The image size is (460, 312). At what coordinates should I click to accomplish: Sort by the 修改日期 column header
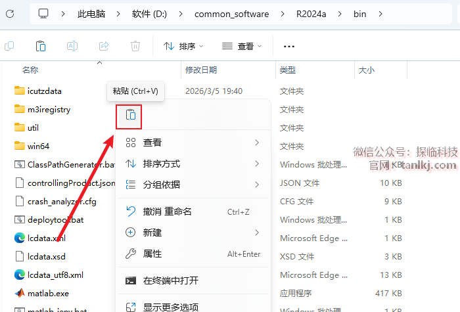pyautogui.click(x=201, y=70)
